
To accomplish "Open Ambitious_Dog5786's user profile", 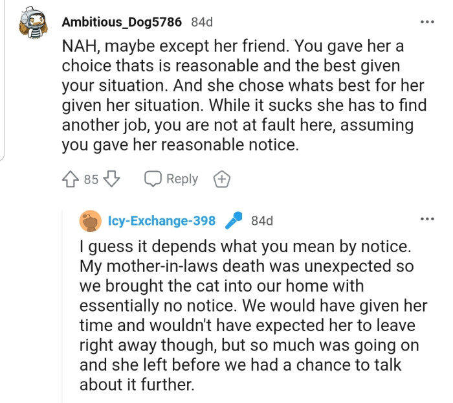I will [x=122, y=22].
